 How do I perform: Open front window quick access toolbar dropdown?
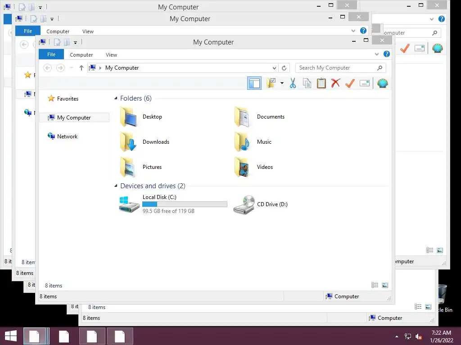[75, 43]
